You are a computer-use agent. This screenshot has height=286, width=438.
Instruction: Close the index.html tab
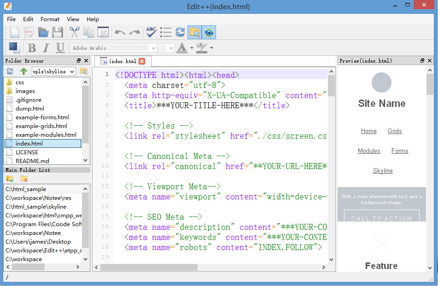142,61
